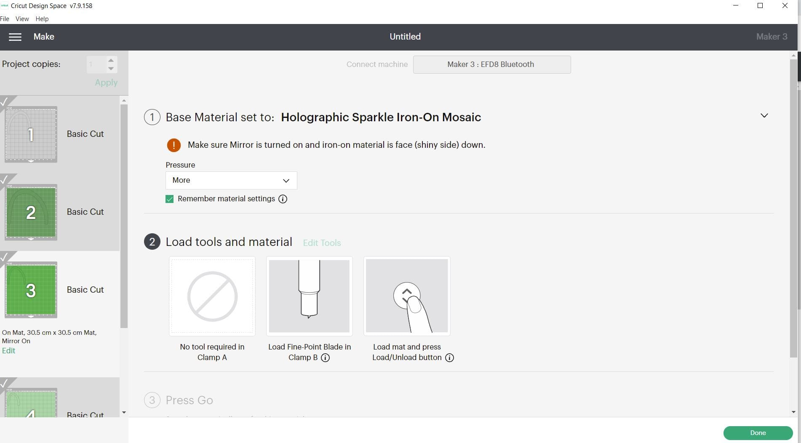Click 'No tool required in Clamp A' caption
The image size is (801, 443).
click(x=212, y=352)
